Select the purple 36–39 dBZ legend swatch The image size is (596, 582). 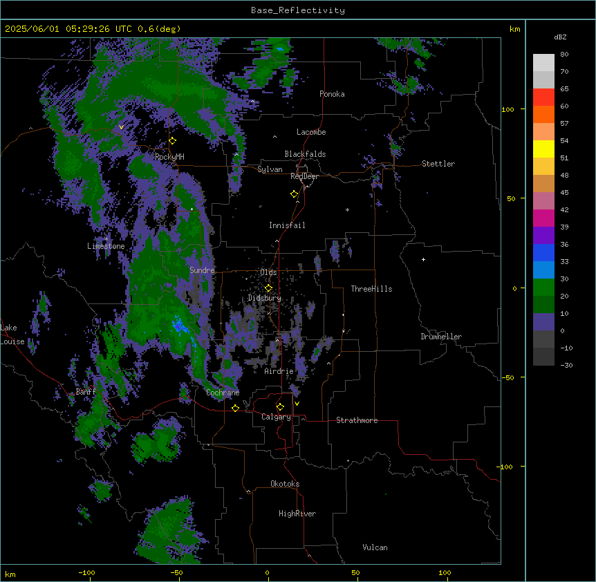coord(543,236)
